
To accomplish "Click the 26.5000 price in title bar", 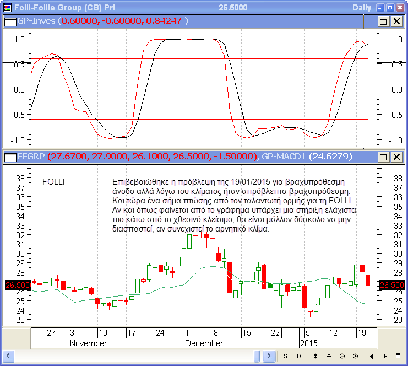I will 233,8.
